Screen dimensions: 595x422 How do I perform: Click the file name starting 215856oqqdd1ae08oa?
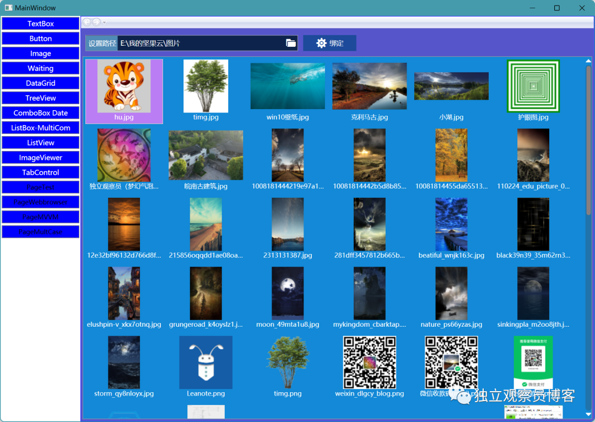coord(205,256)
